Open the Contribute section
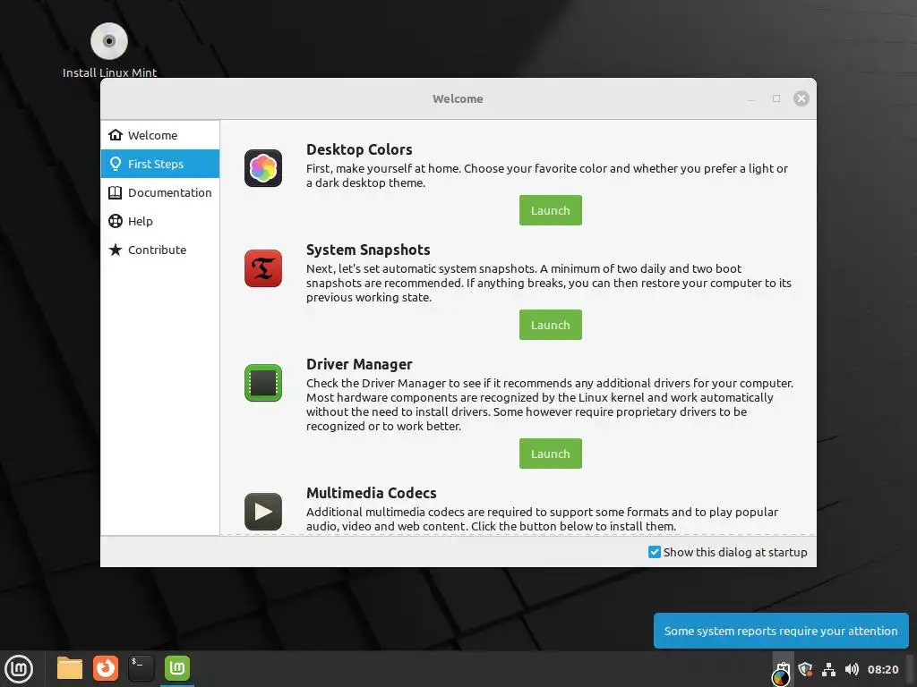This screenshot has width=917, height=687. [160, 250]
